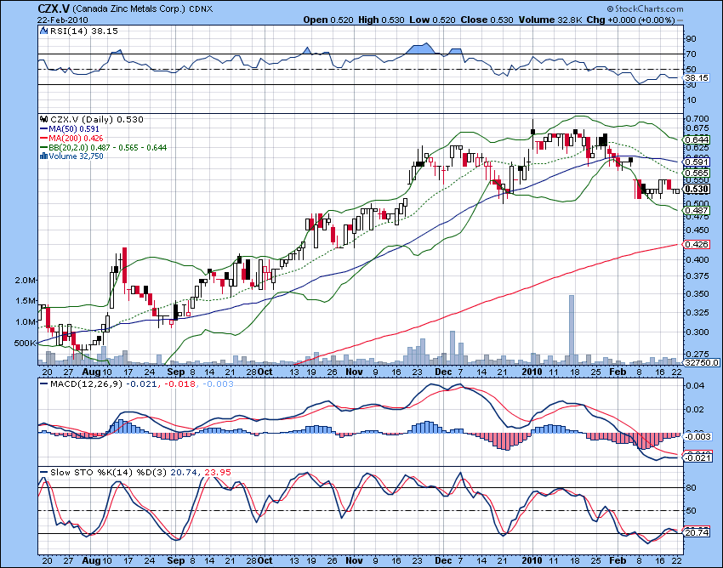Click the Chg +0.000 (+0.00%) text
Viewport: 723px width, 568px height.
[631, 20]
